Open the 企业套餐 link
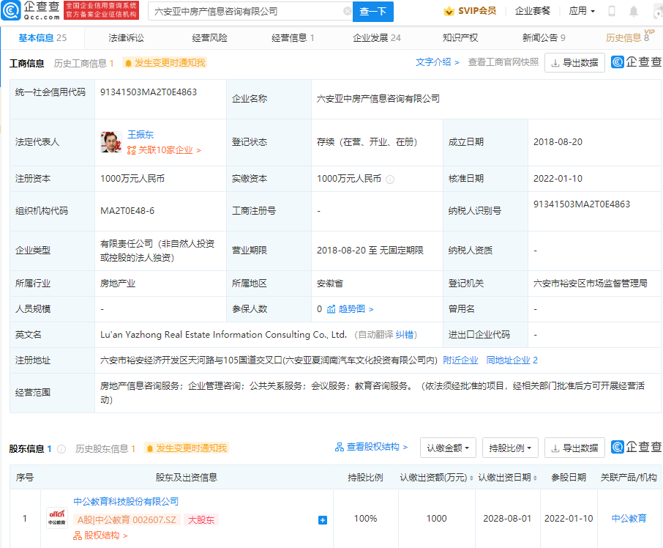Viewport: 663px width, 548px height. [x=532, y=11]
